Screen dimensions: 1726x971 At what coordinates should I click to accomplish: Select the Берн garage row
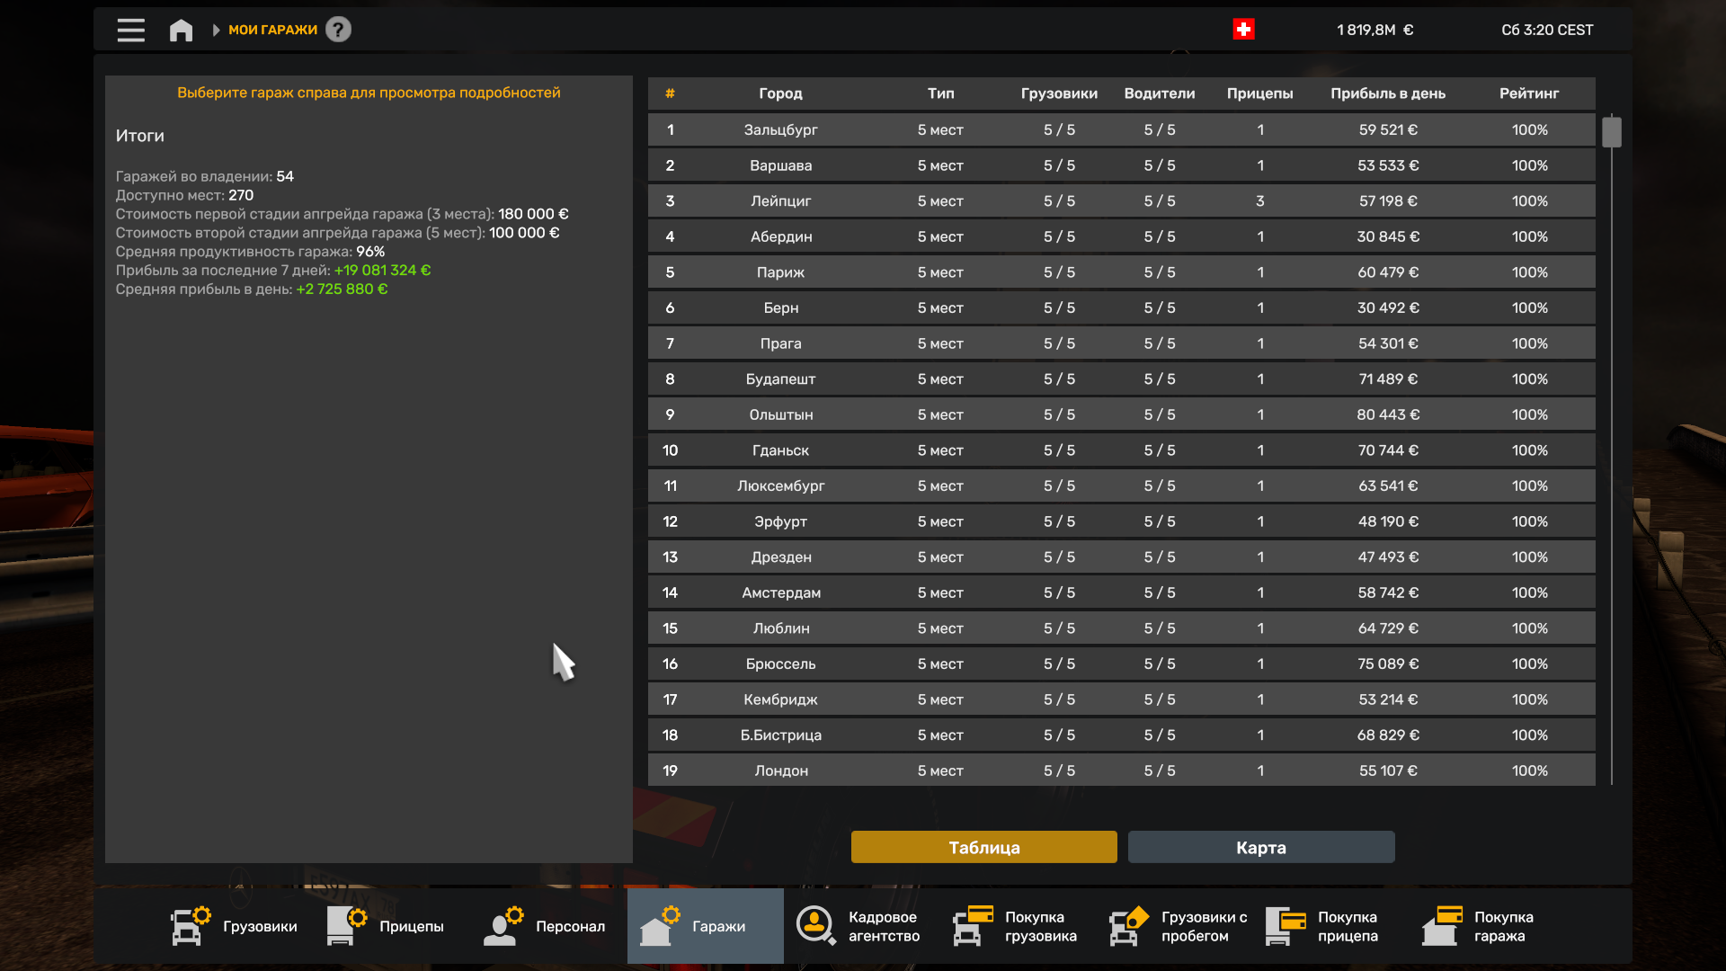[x=1121, y=307]
